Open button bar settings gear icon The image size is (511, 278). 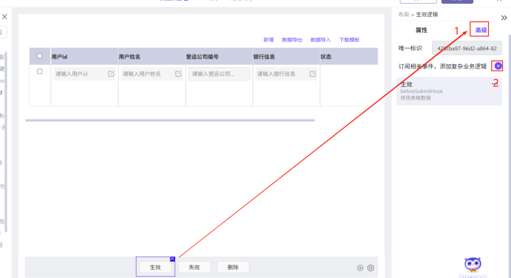pyautogui.click(x=371, y=268)
